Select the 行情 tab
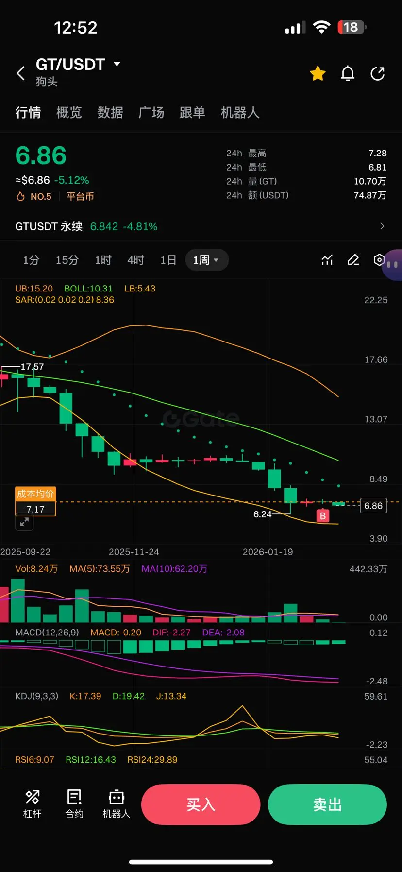Image resolution: width=402 pixels, height=872 pixels. click(28, 113)
